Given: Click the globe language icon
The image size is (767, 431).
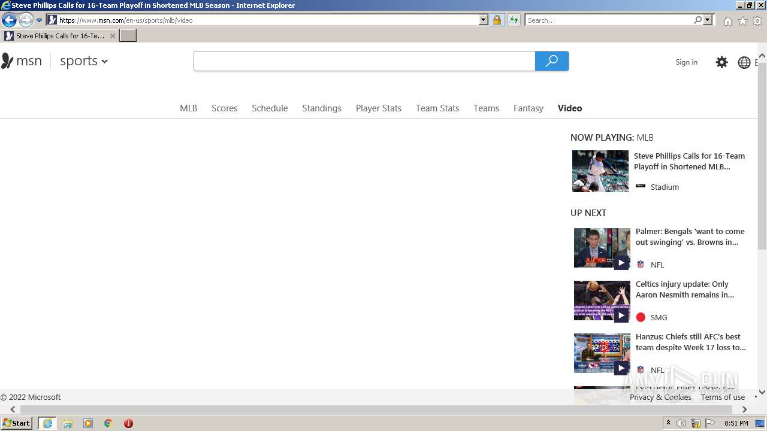Looking at the screenshot, I should (744, 62).
